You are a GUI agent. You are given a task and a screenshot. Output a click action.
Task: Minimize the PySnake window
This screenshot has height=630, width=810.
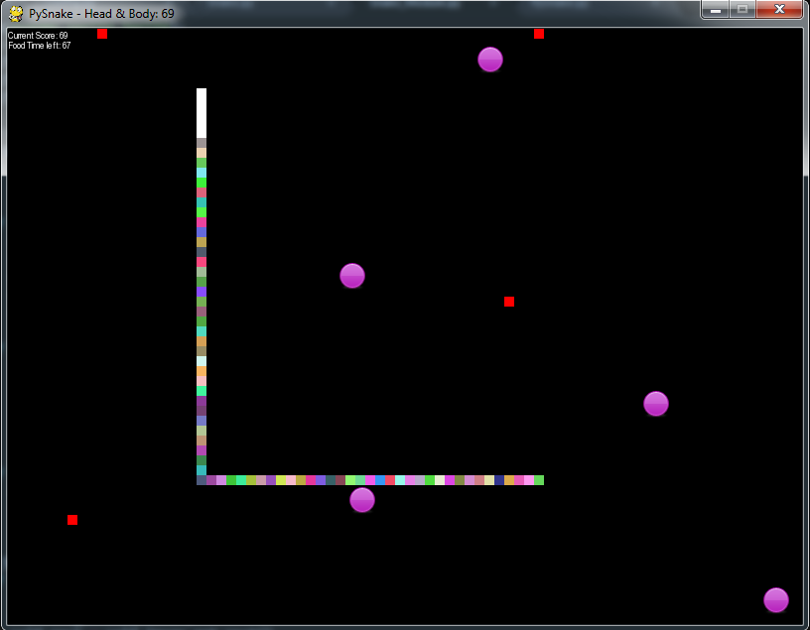(x=715, y=10)
